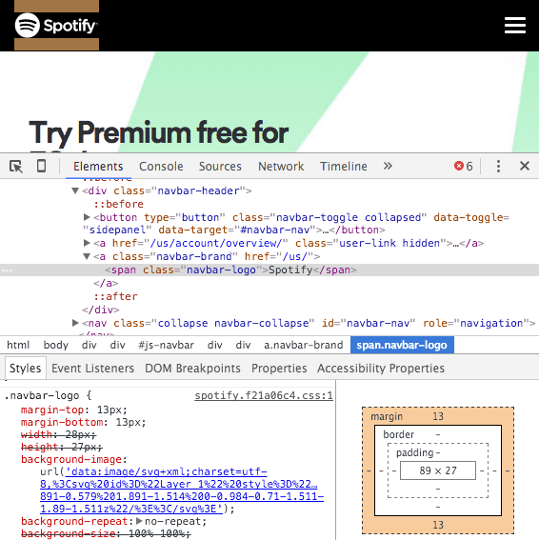Select the ::after pseudo-element line
The height and width of the screenshot is (540, 539).
tap(115, 296)
